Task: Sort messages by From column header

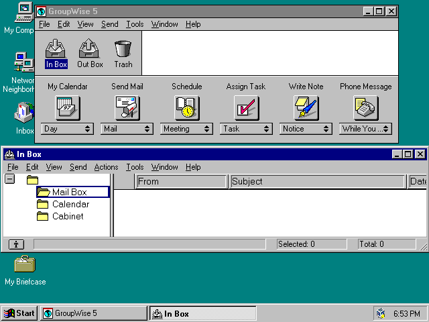Action: [x=181, y=182]
